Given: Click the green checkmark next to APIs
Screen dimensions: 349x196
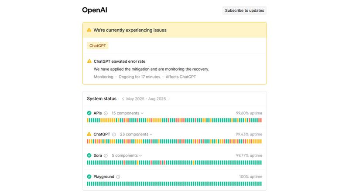Looking at the screenshot, I should click(89, 113).
